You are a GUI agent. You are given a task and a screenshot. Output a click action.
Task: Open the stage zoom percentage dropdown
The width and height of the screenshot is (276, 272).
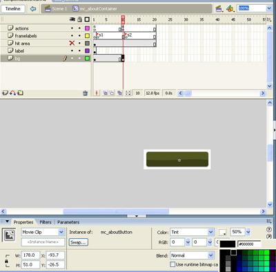269,8
